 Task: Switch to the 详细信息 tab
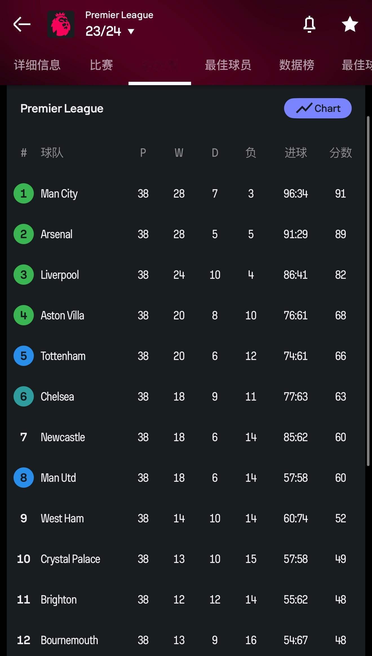pos(37,65)
